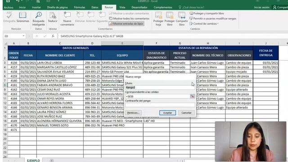Viewport: 288px width, 162px height.
Task: Expand the Name Box dropdown arrow
Action: [23, 36]
